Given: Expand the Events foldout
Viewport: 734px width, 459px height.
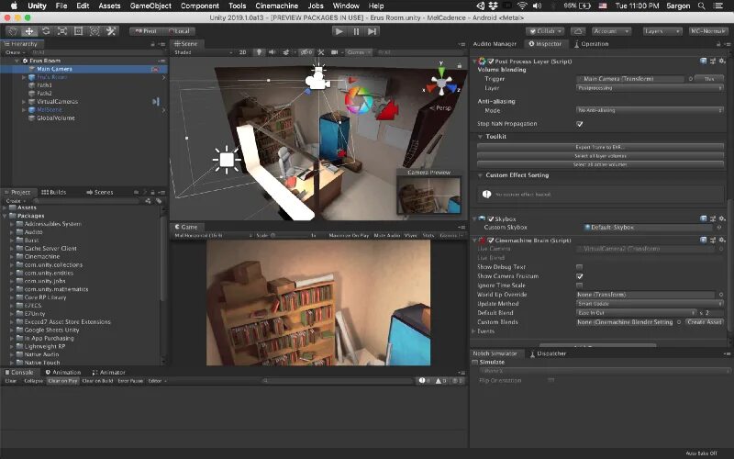Looking at the screenshot, I should coord(474,331).
